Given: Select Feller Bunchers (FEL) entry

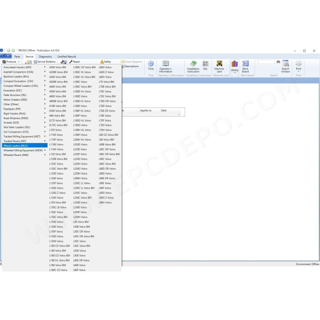Looking at the screenshot, I should point(25,95).
